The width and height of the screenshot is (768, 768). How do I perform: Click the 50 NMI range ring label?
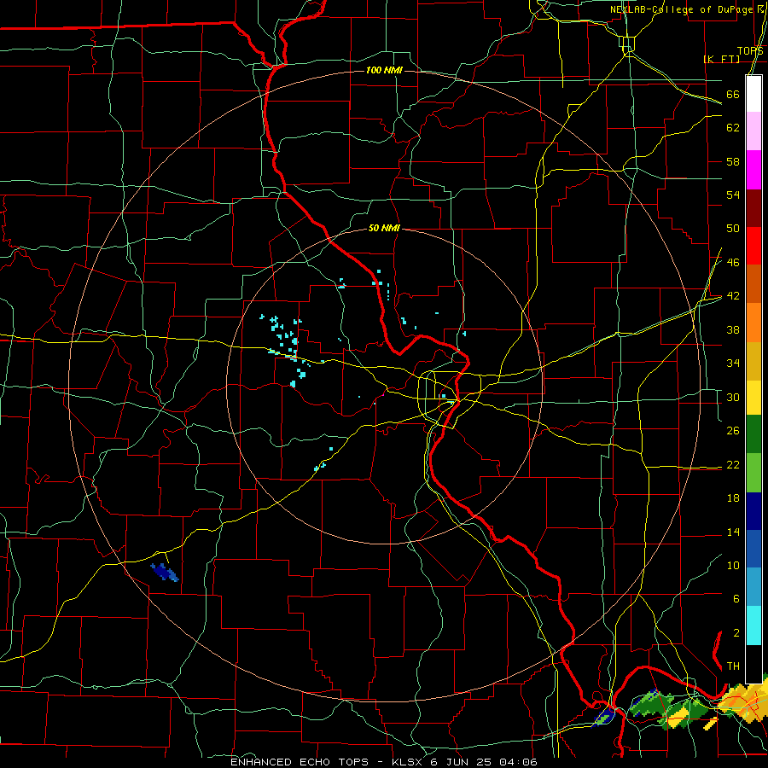(384, 228)
